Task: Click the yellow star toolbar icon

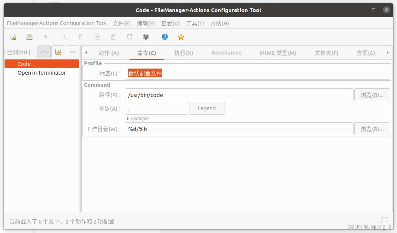Action: pos(181,37)
